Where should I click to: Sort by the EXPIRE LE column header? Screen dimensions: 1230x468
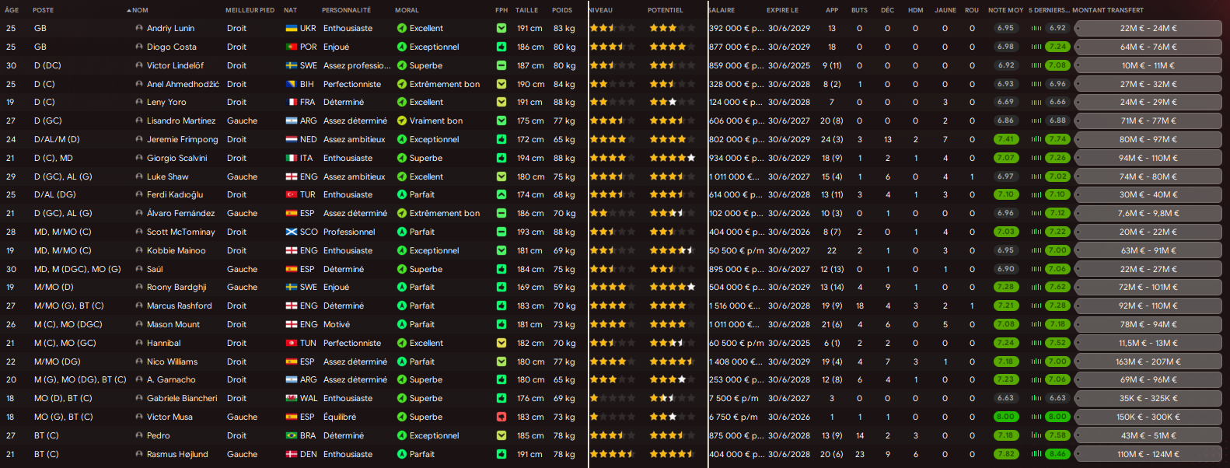point(782,10)
